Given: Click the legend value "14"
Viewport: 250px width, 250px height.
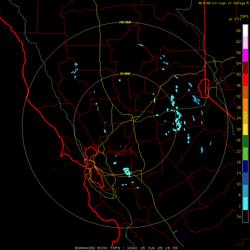Looking at the screenshot, I should [239, 173].
